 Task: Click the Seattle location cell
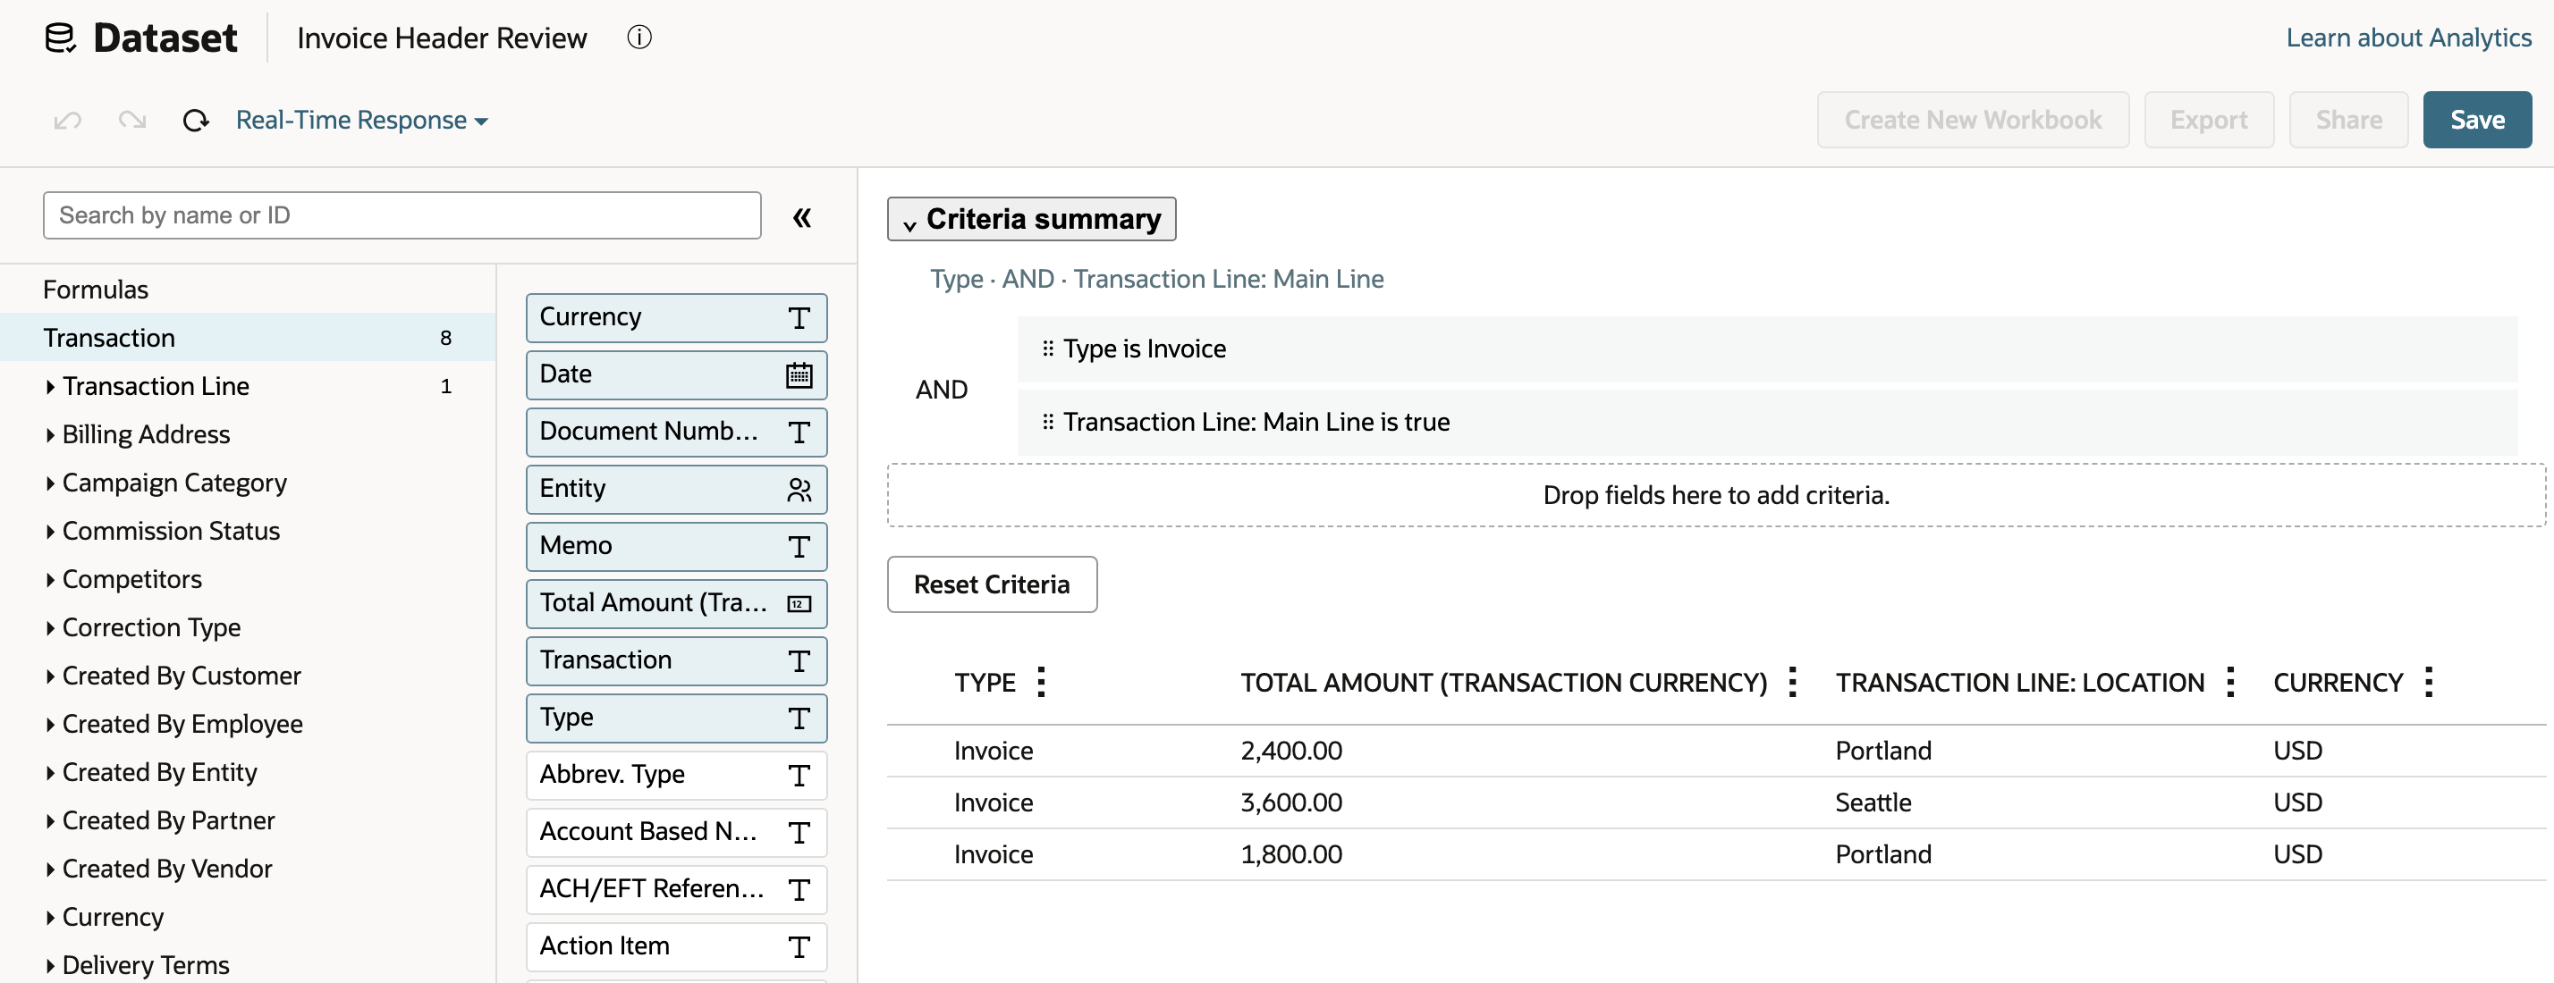tap(1873, 802)
